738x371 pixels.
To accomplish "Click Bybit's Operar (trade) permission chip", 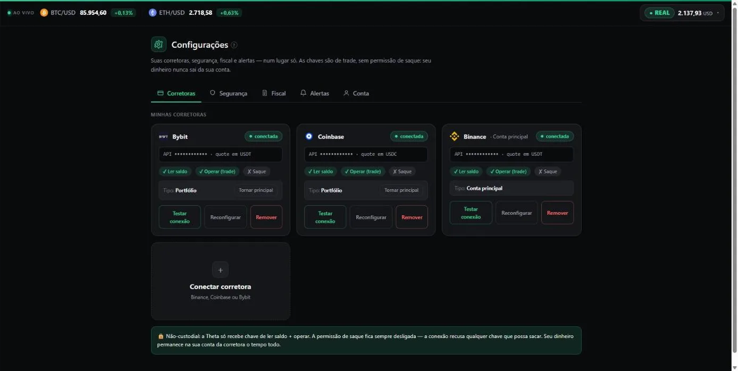I will tap(217, 172).
